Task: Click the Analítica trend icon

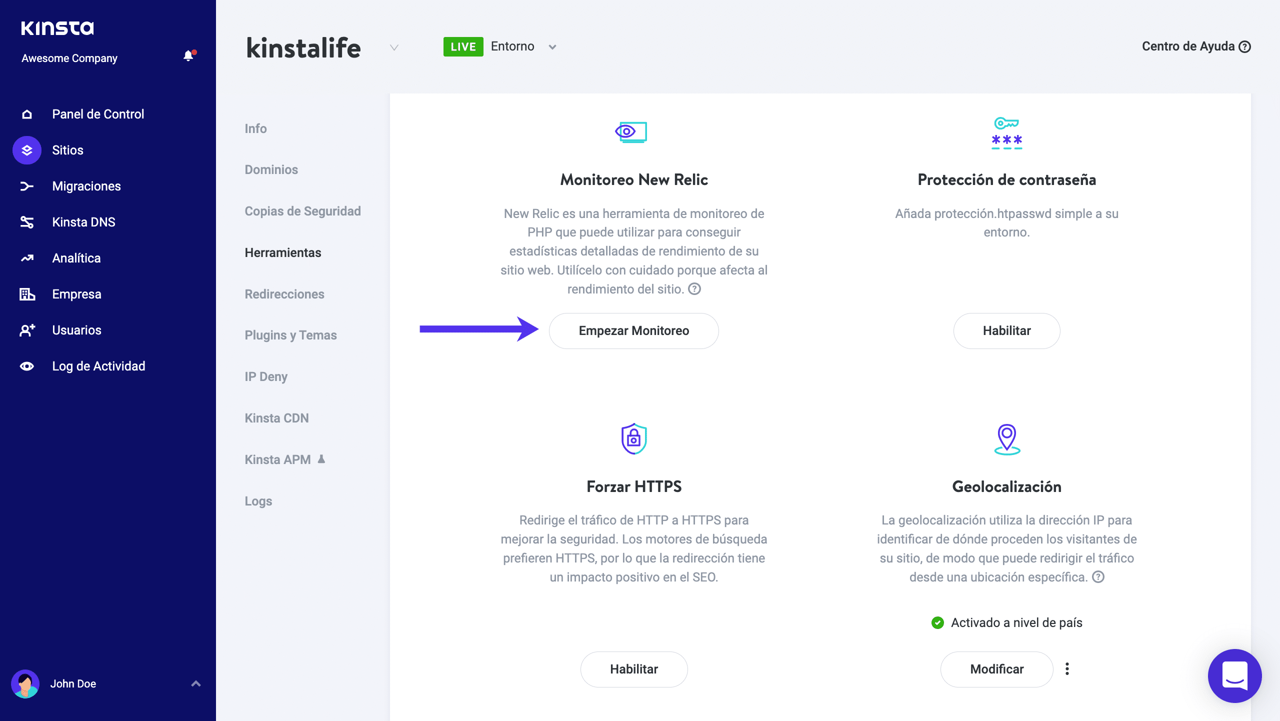Action: coord(27,258)
